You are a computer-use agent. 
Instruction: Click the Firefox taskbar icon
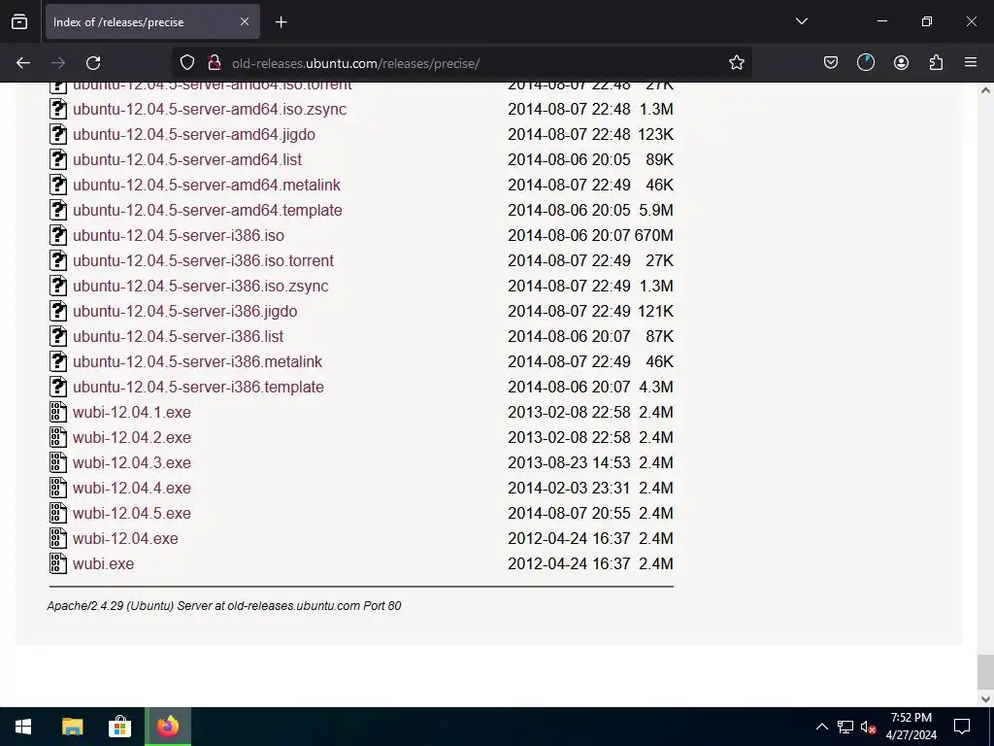click(168, 727)
